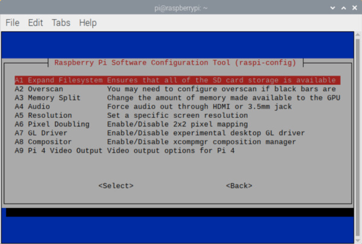Screen dimensions: 362x244
Task: Select A1 Expand Filesystem option
Action: tap(178, 80)
